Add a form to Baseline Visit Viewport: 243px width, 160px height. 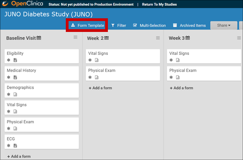click(19, 156)
